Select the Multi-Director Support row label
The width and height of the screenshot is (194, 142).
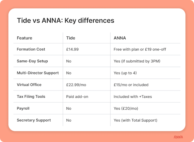38,73
